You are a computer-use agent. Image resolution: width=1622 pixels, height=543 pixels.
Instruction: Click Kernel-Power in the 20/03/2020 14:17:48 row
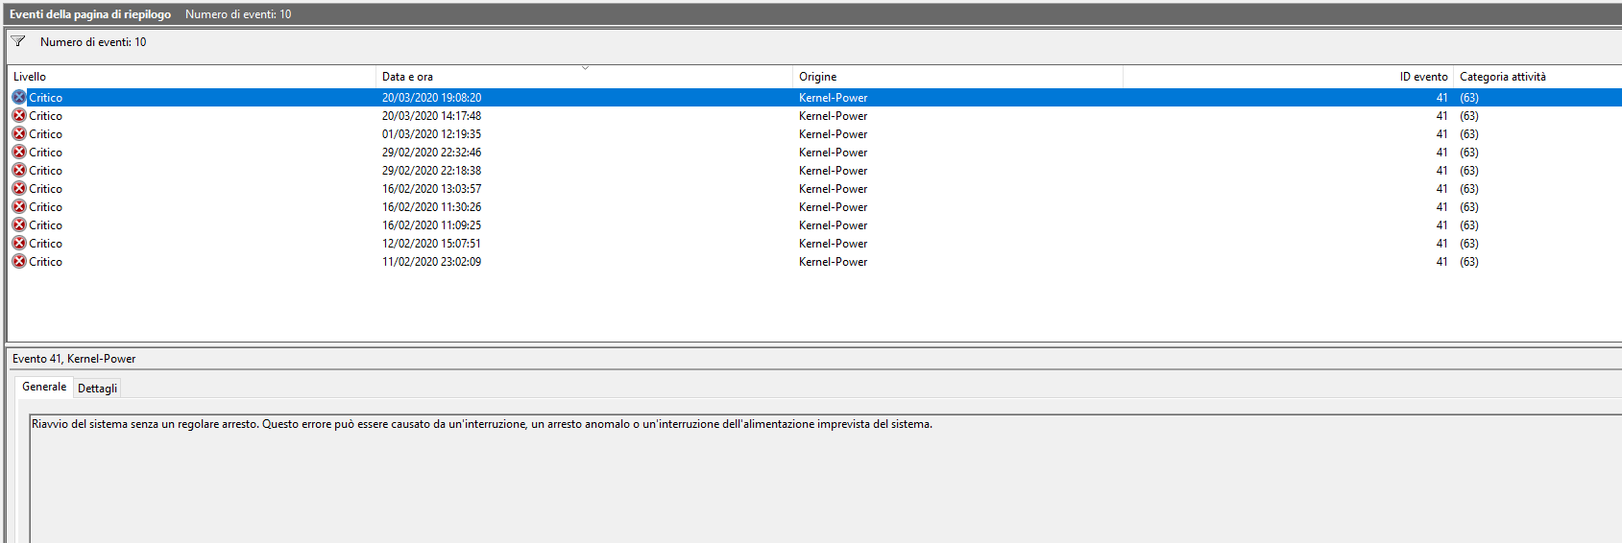833,116
